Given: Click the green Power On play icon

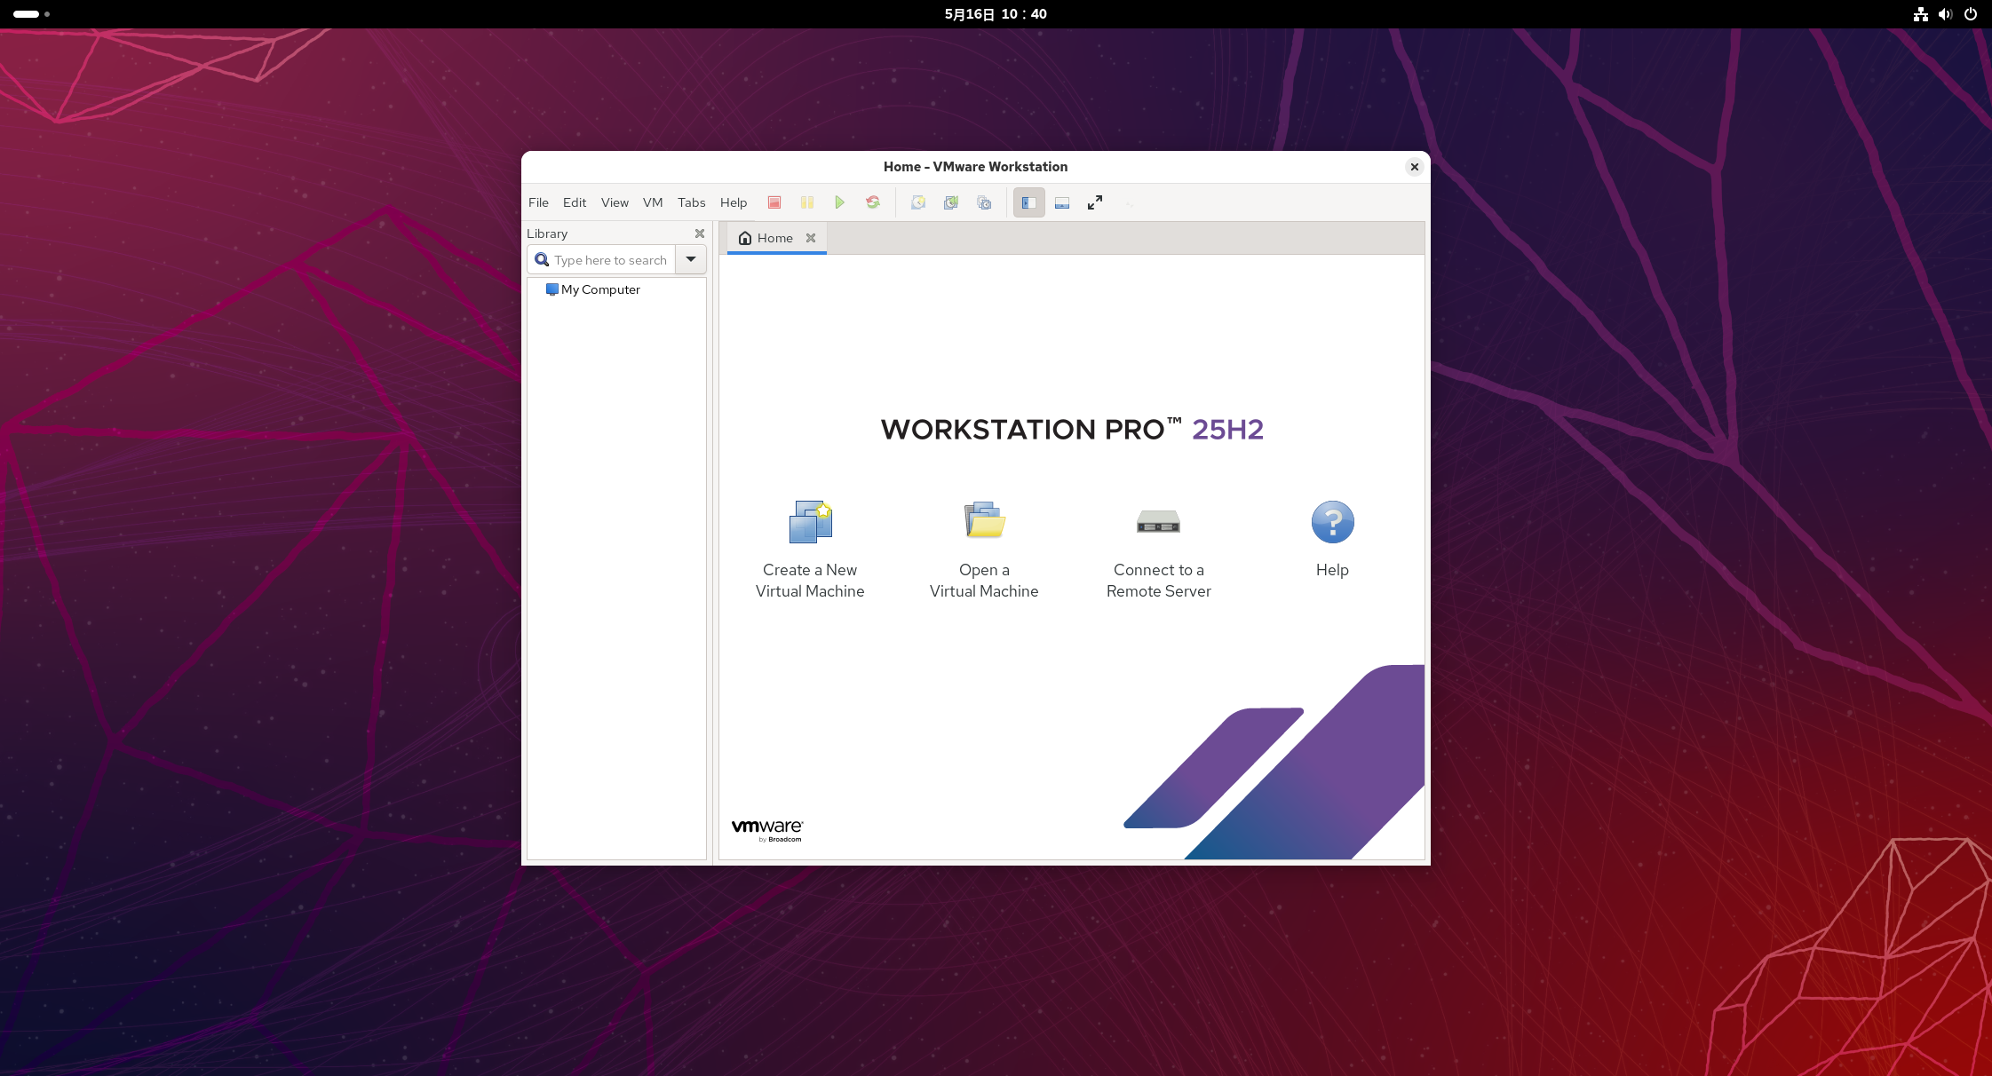Looking at the screenshot, I should 840,202.
